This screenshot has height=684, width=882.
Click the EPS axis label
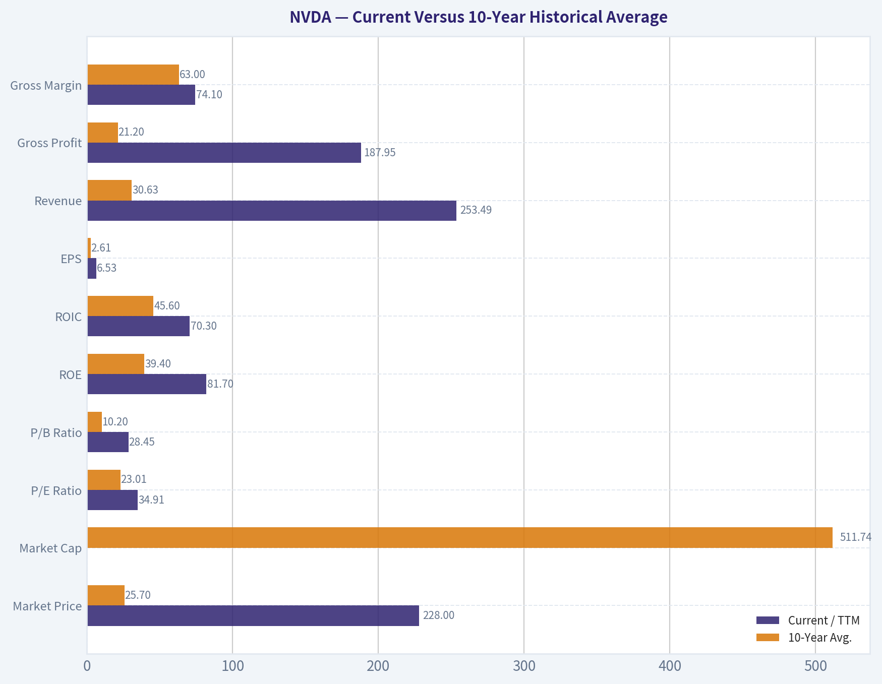pyautogui.click(x=71, y=259)
